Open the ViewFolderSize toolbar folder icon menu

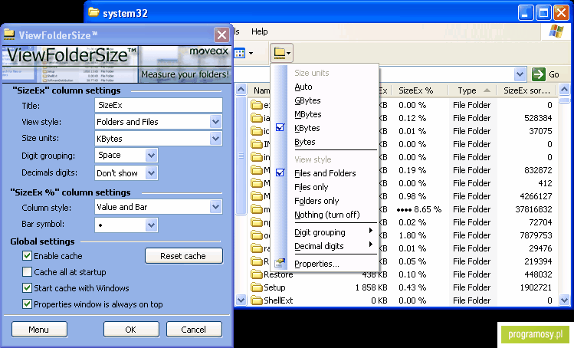click(282, 53)
